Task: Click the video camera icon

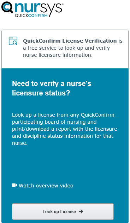Action: pos(14,185)
